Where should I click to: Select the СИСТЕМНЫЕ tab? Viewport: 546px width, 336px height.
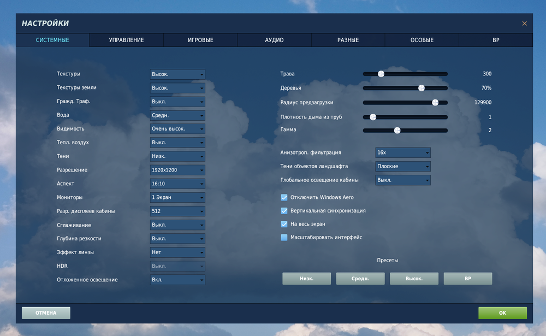(52, 40)
